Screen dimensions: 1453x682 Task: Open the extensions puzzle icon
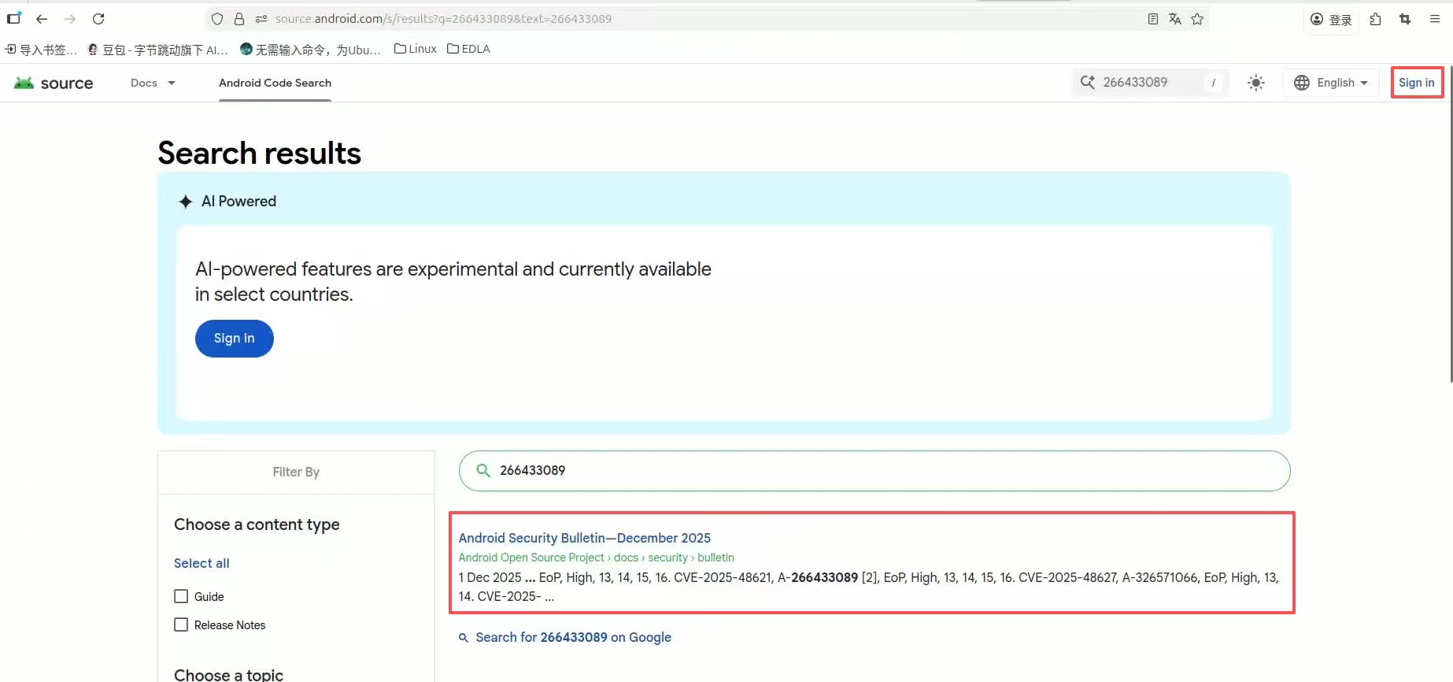tap(1376, 19)
